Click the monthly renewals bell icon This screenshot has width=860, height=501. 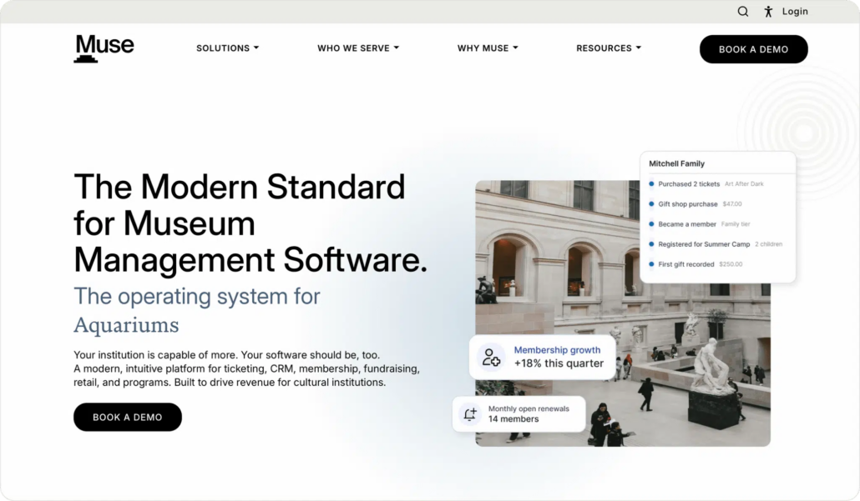pyautogui.click(x=470, y=414)
